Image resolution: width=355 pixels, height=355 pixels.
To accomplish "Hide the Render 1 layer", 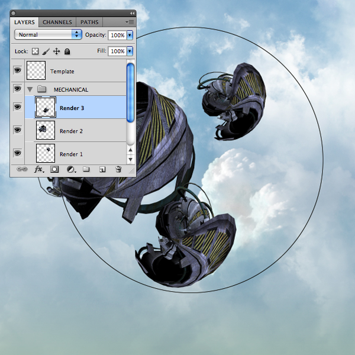I will 17,153.
